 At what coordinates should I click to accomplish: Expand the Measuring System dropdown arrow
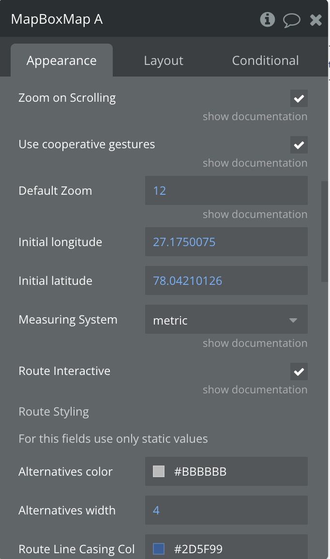click(x=293, y=320)
